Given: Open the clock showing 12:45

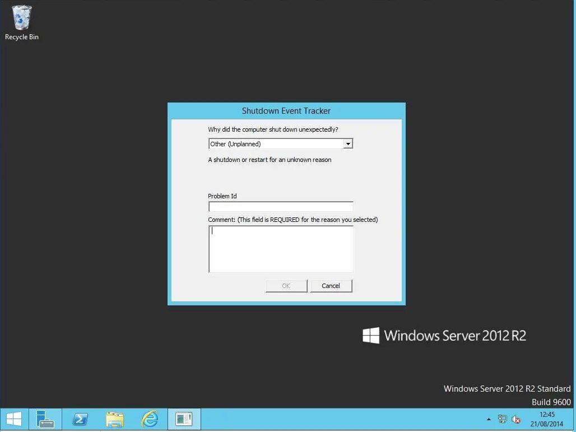Looking at the screenshot, I should tap(547, 415).
